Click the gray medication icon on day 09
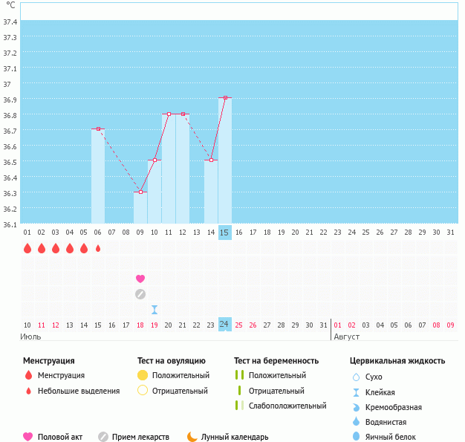The width and height of the screenshot is (465, 442). (140, 294)
